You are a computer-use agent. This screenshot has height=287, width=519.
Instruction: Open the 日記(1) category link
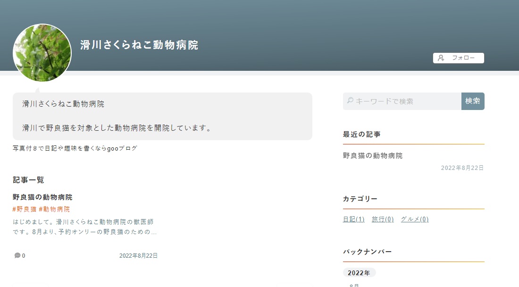353,219
